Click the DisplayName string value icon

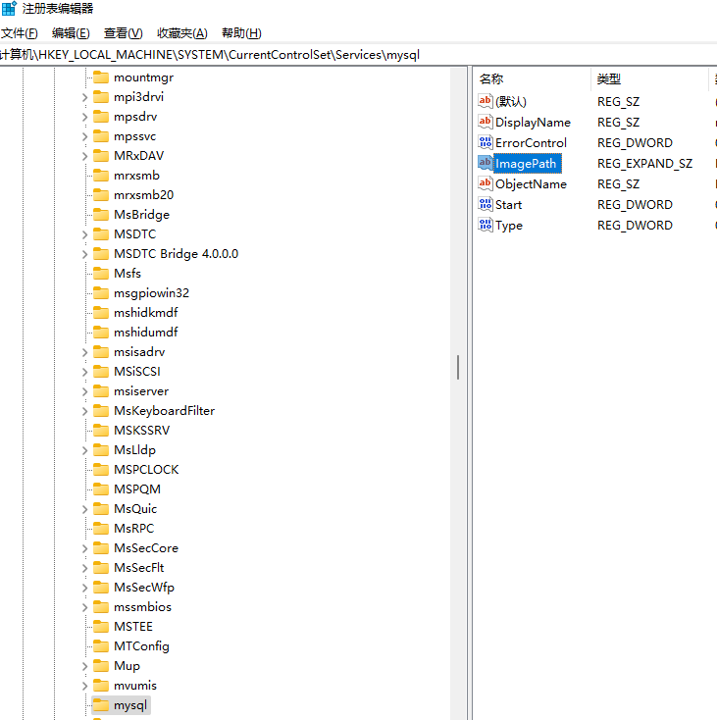486,122
